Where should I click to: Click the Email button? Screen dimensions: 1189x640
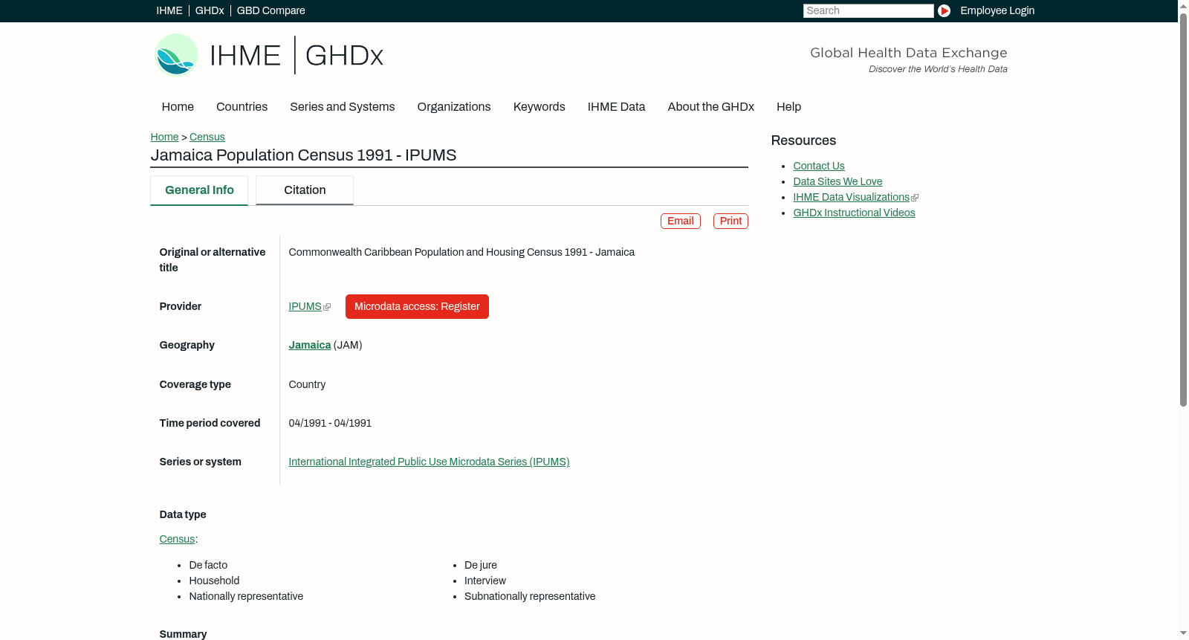click(680, 221)
